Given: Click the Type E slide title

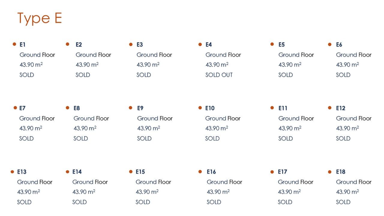Looking at the screenshot, I should point(40,18).
